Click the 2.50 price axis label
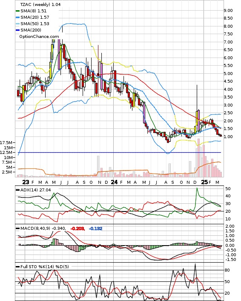 click(x=228, y=113)
